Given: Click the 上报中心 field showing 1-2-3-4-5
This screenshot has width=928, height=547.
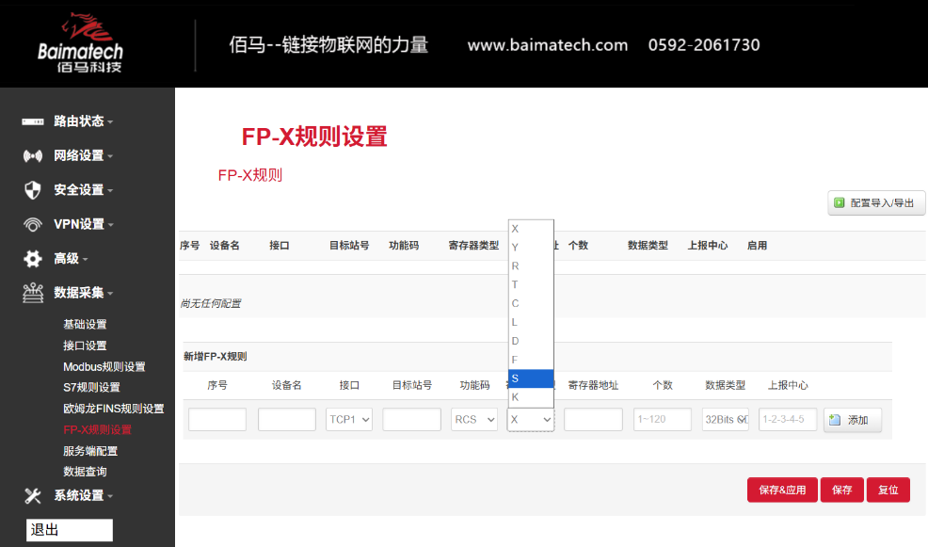Looking at the screenshot, I should point(787,419).
